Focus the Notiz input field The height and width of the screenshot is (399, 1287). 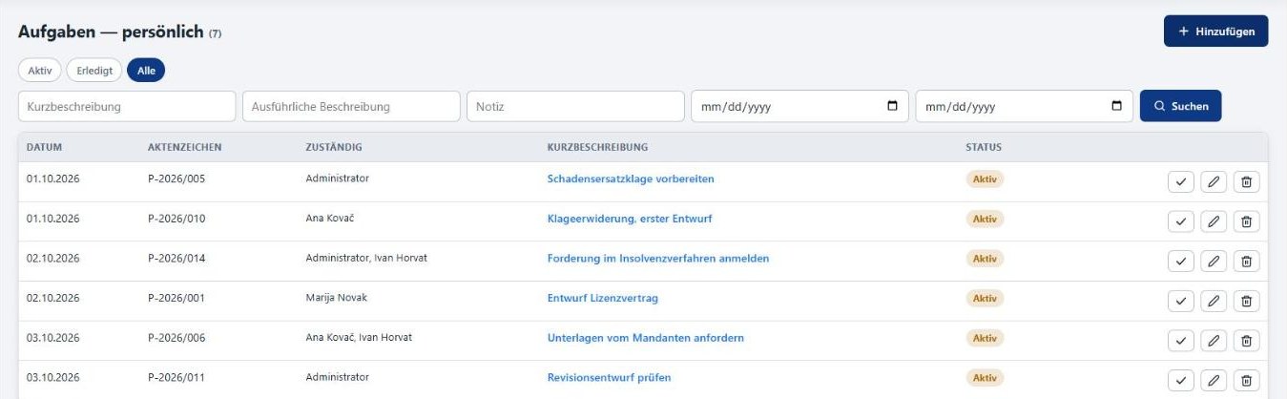pyautogui.click(x=575, y=106)
